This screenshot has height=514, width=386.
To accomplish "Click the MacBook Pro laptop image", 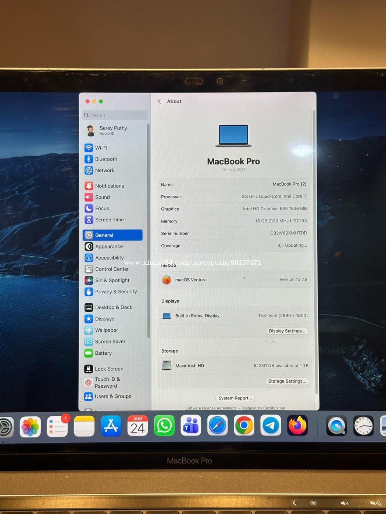I will pyautogui.click(x=233, y=136).
